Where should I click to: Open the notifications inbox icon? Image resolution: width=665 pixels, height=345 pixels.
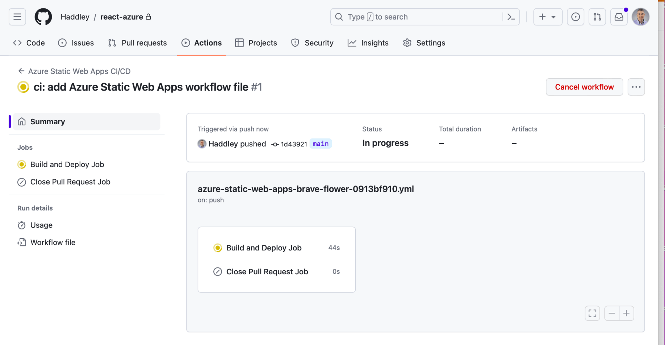click(x=619, y=17)
